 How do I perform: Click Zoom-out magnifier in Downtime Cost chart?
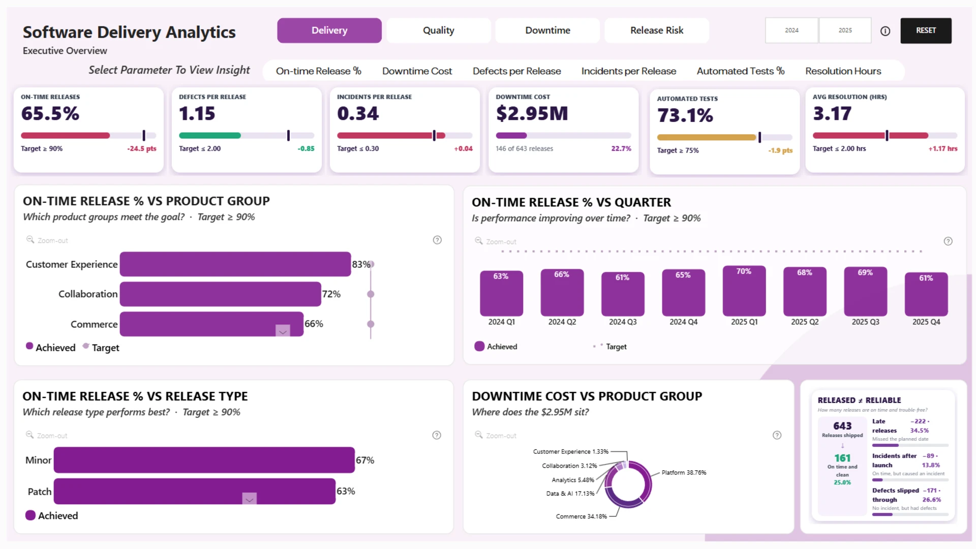(x=478, y=435)
